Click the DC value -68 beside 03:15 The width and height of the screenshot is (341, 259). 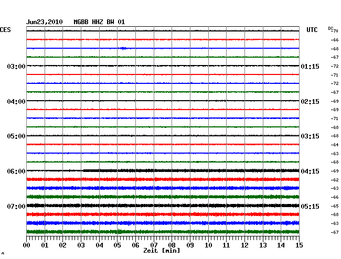(x=335, y=136)
